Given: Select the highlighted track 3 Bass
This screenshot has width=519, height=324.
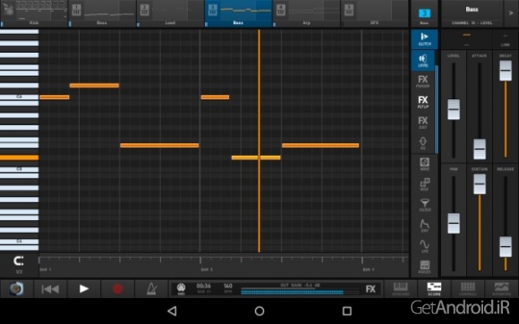Looking at the screenshot, I should pos(238,13).
